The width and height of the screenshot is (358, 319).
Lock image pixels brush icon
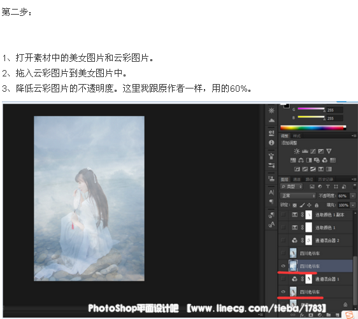click(x=302, y=205)
